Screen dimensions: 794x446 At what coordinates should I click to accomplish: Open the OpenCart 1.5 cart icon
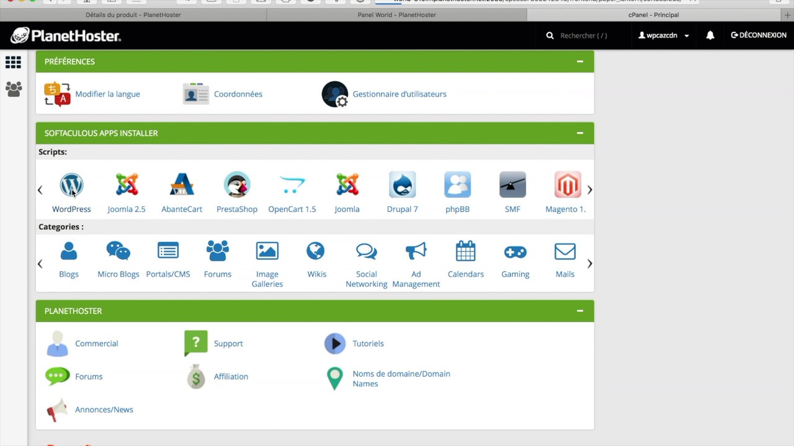pyautogui.click(x=292, y=185)
